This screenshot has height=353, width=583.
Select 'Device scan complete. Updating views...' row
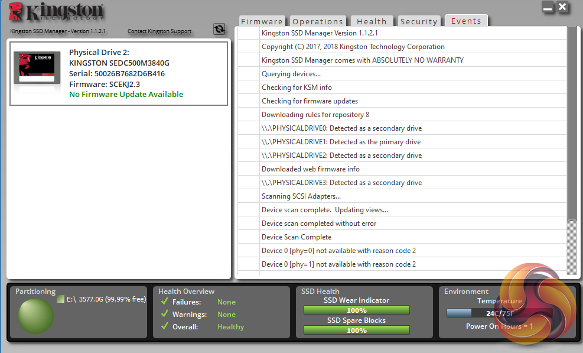(402, 210)
